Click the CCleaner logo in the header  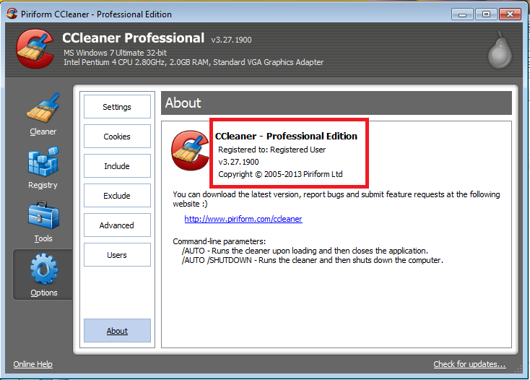coord(35,48)
